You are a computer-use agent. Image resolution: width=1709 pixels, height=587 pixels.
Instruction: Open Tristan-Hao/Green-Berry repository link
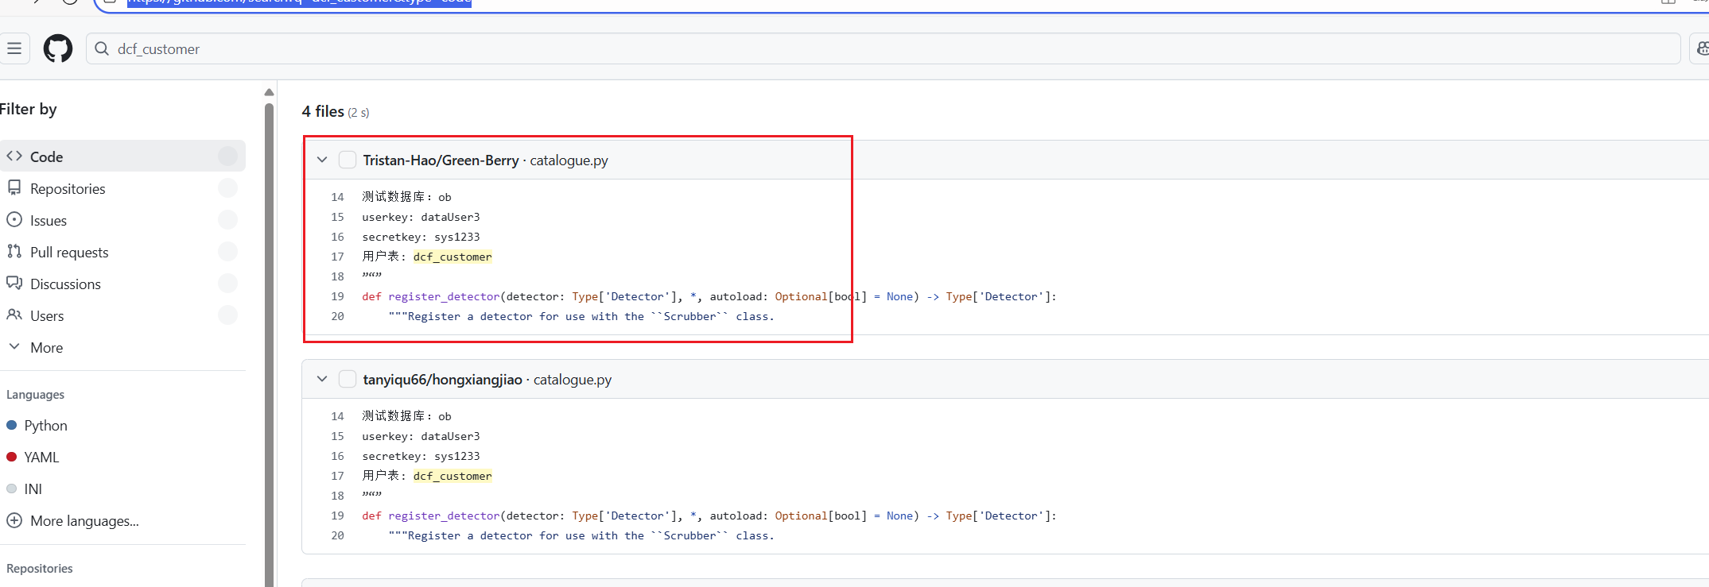click(x=441, y=160)
